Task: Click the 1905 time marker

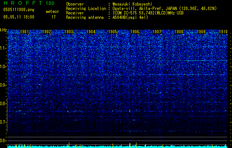Action: [113, 32]
